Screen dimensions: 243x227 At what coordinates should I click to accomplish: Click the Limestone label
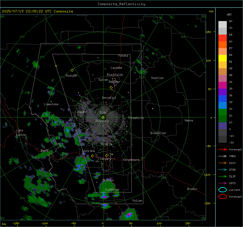(x=51, y=104)
